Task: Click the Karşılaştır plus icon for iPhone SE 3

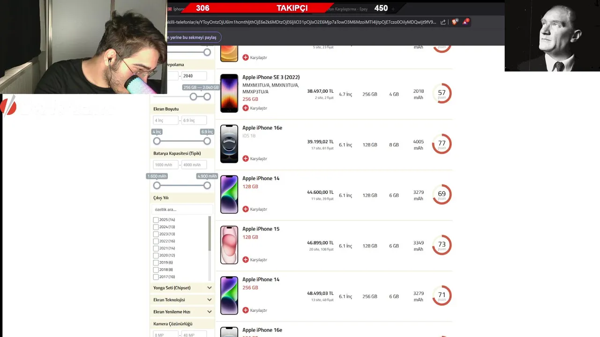Action: point(246,108)
